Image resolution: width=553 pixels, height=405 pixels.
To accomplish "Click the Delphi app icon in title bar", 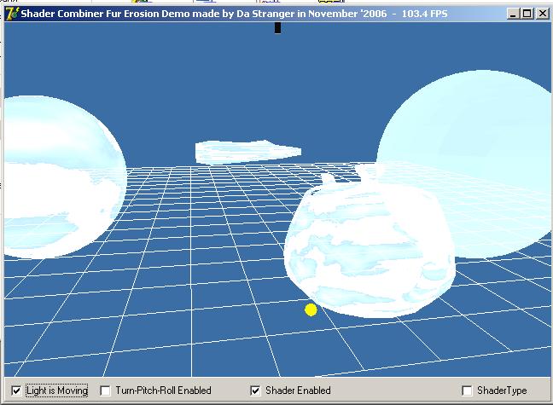I will 12,14.
